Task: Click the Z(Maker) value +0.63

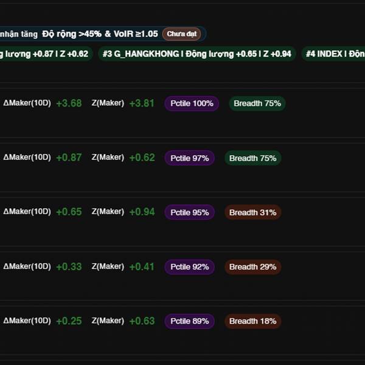Action: coord(142,321)
